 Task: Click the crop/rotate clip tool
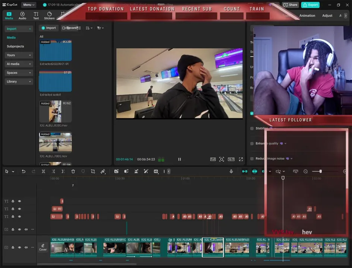[93, 172]
